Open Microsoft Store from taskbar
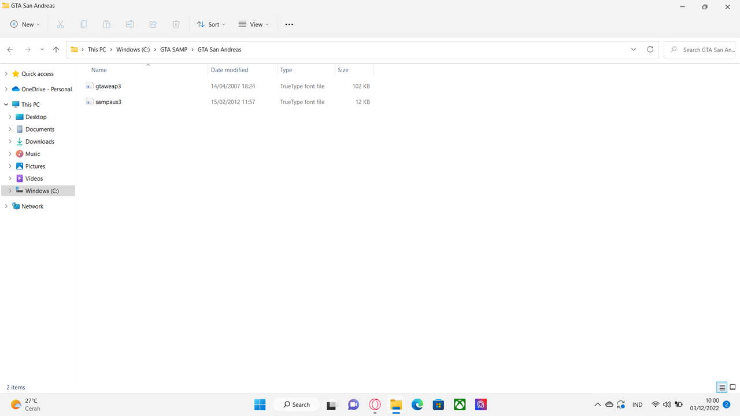This screenshot has height=416, width=740. [438, 404]
